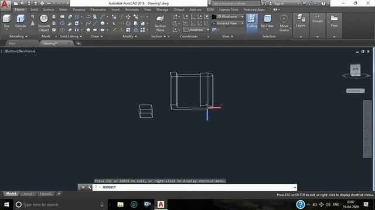Screen dimensions: 375x210
Task: Expand the Solid Editing panel
Action: 71,36
